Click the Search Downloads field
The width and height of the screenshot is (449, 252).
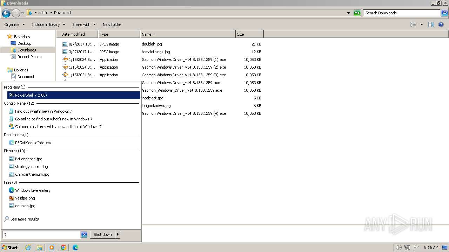point(402,13)
